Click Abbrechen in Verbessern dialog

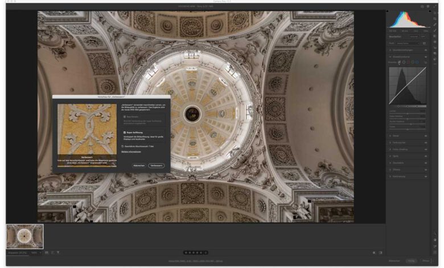point(139,165)
